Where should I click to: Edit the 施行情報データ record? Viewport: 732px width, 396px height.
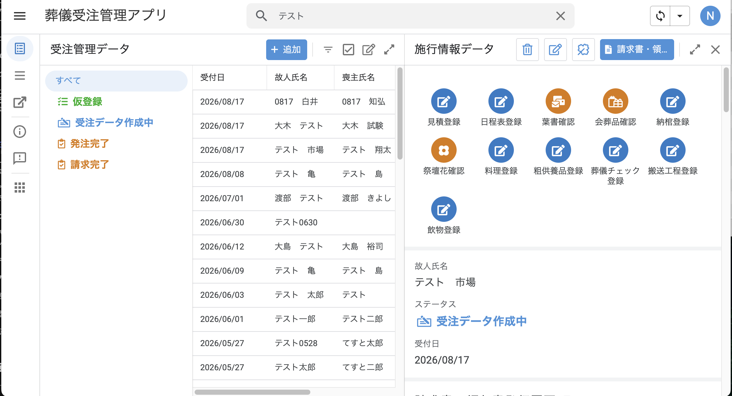(555, 50)
